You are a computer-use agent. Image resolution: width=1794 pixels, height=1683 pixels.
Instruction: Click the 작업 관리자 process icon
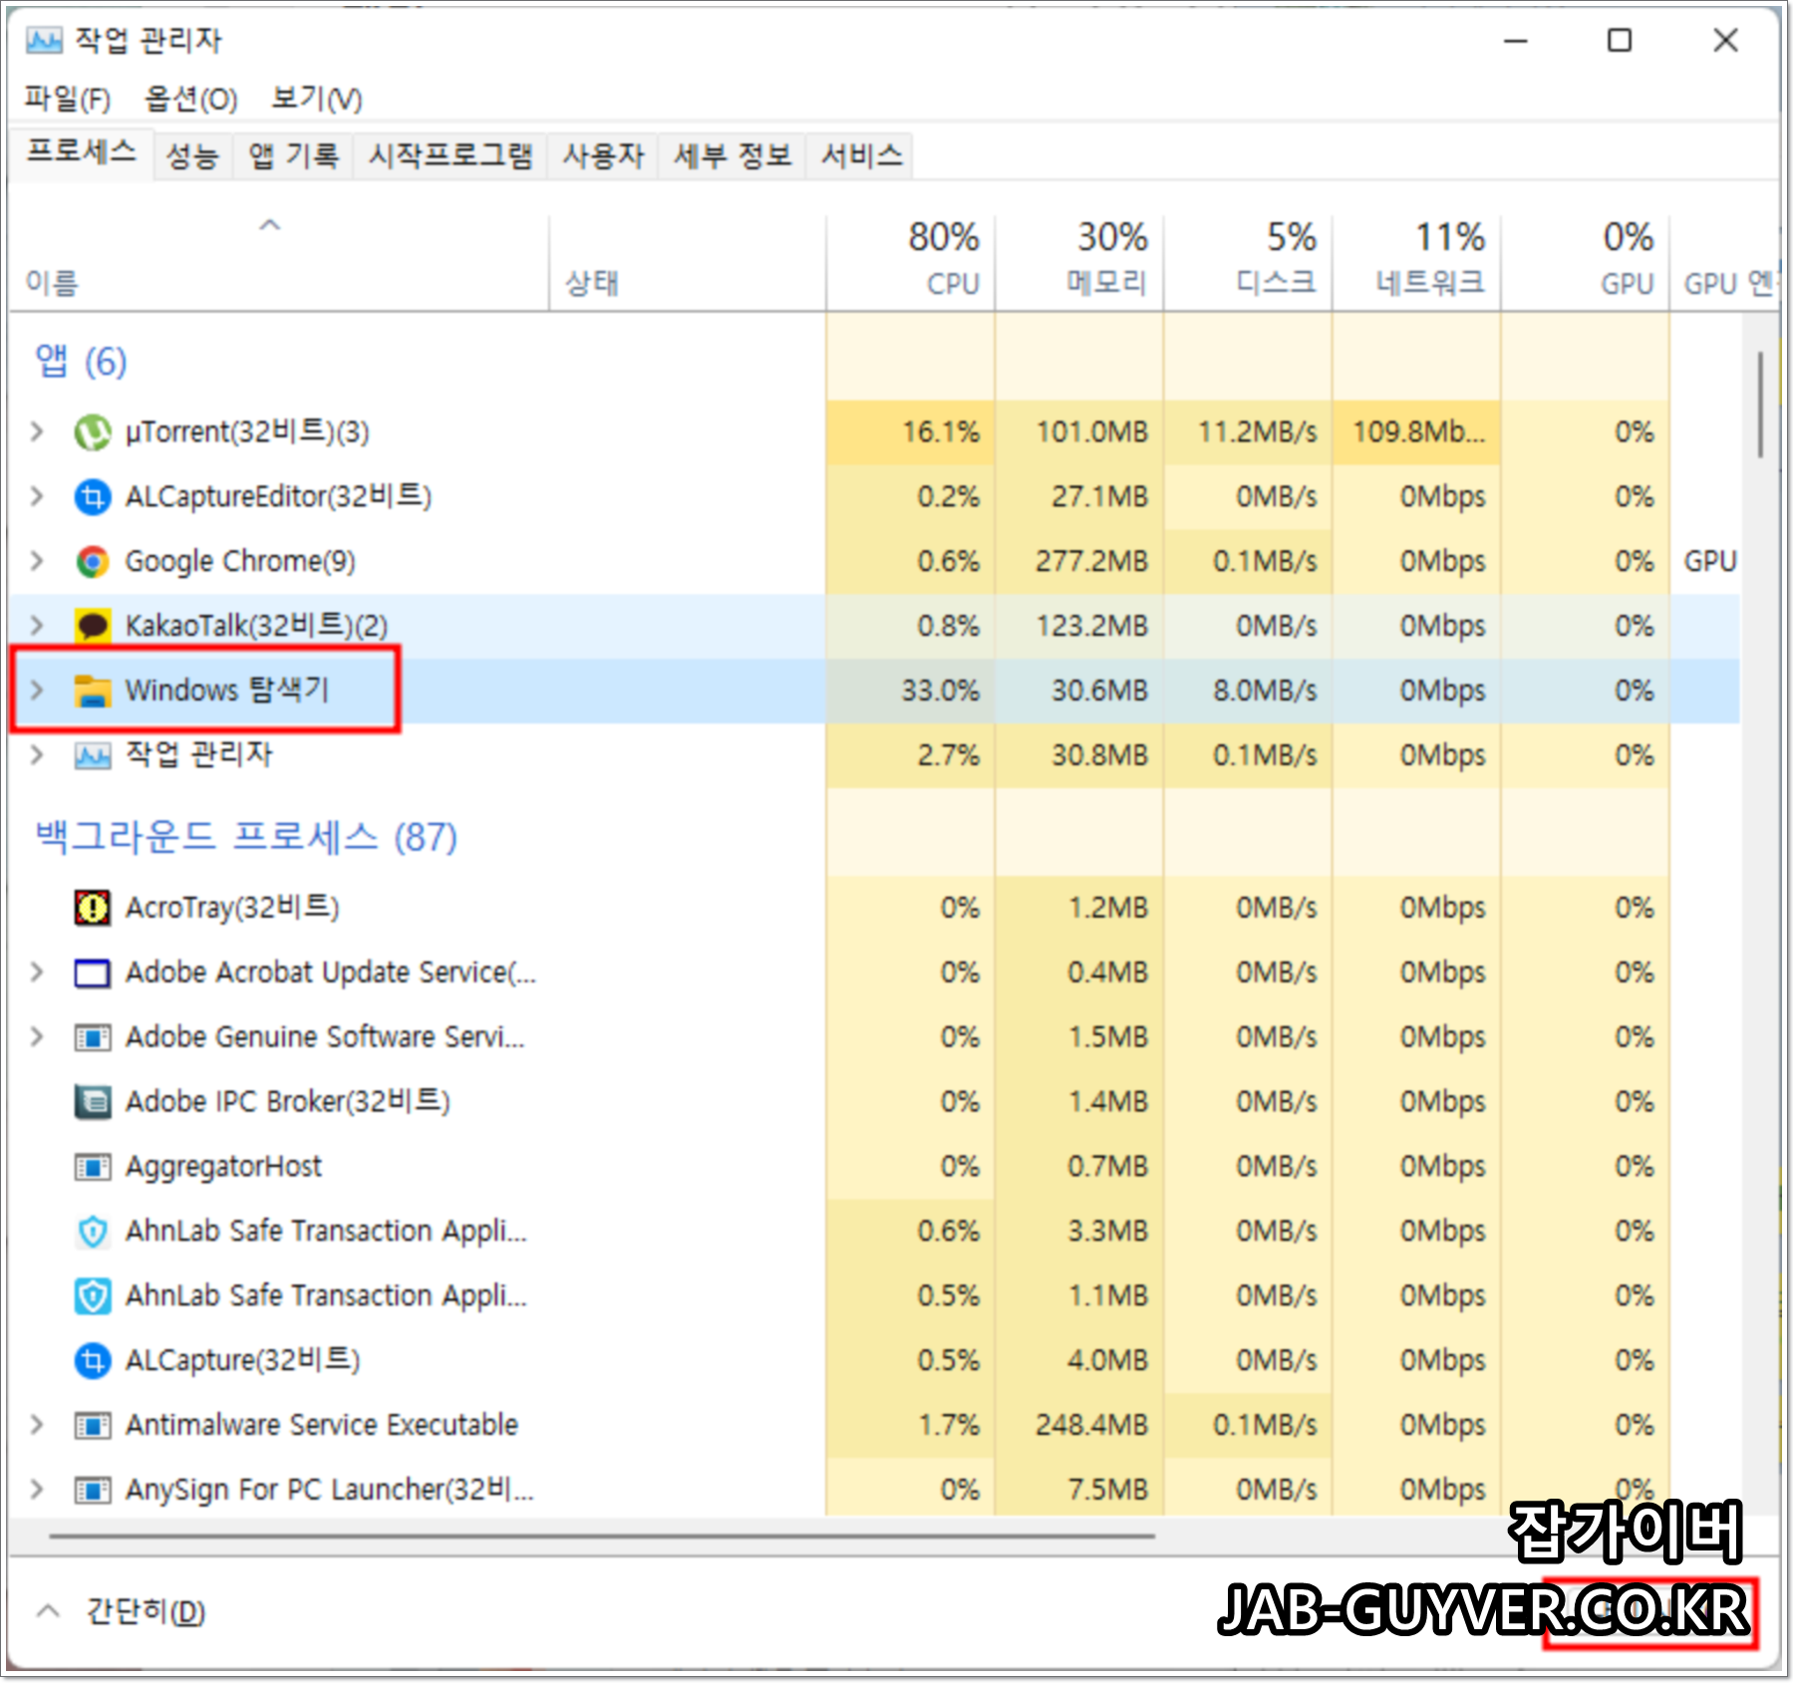coord(92,755)
